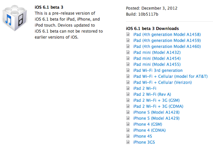Screen dimensions: 213x147
Task: Download iPad (4th generation Model A1460)
Action: click(167, 46)
